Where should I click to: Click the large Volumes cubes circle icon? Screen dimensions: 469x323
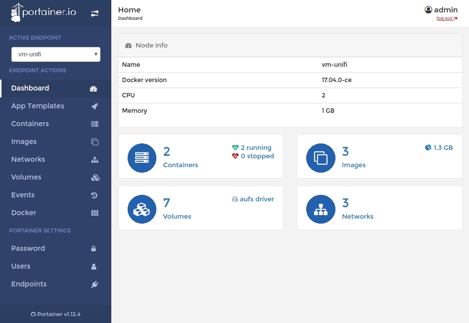(x=142, y=209)
